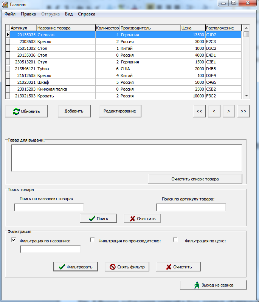Click the green running man icon on Выход из сеанса
259x302 pixels.
coord(197,285)
